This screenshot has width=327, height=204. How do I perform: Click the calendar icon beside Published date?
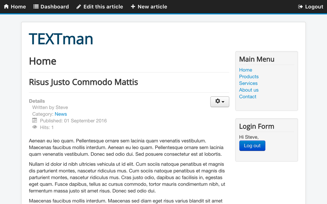point(35,120)
